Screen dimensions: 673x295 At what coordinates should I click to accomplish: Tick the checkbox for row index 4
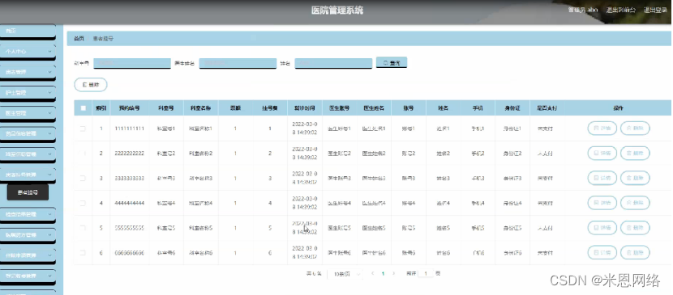click(83, 203)
